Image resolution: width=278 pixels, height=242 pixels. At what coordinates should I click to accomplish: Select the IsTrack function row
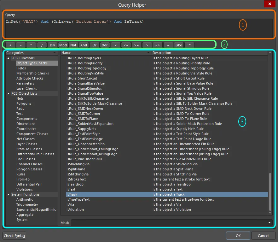167,194
